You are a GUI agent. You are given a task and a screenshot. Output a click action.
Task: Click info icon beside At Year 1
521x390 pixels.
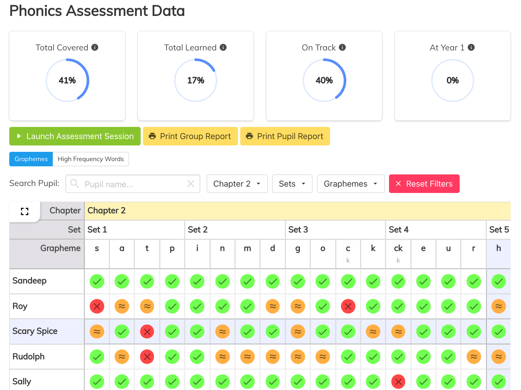point(471,47)
